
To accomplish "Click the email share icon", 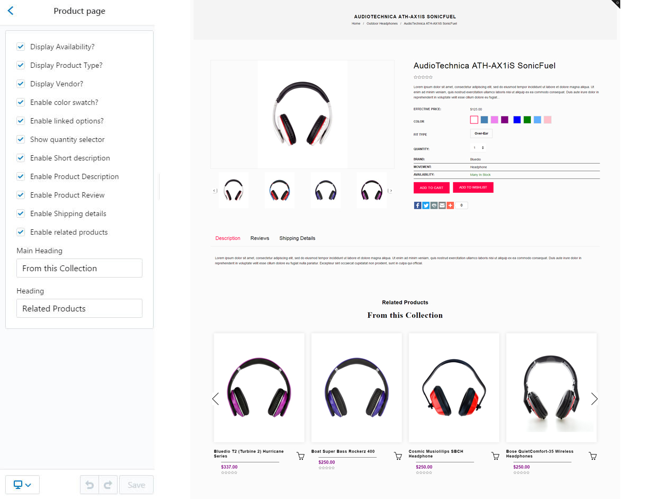I will tap(442, 206).
